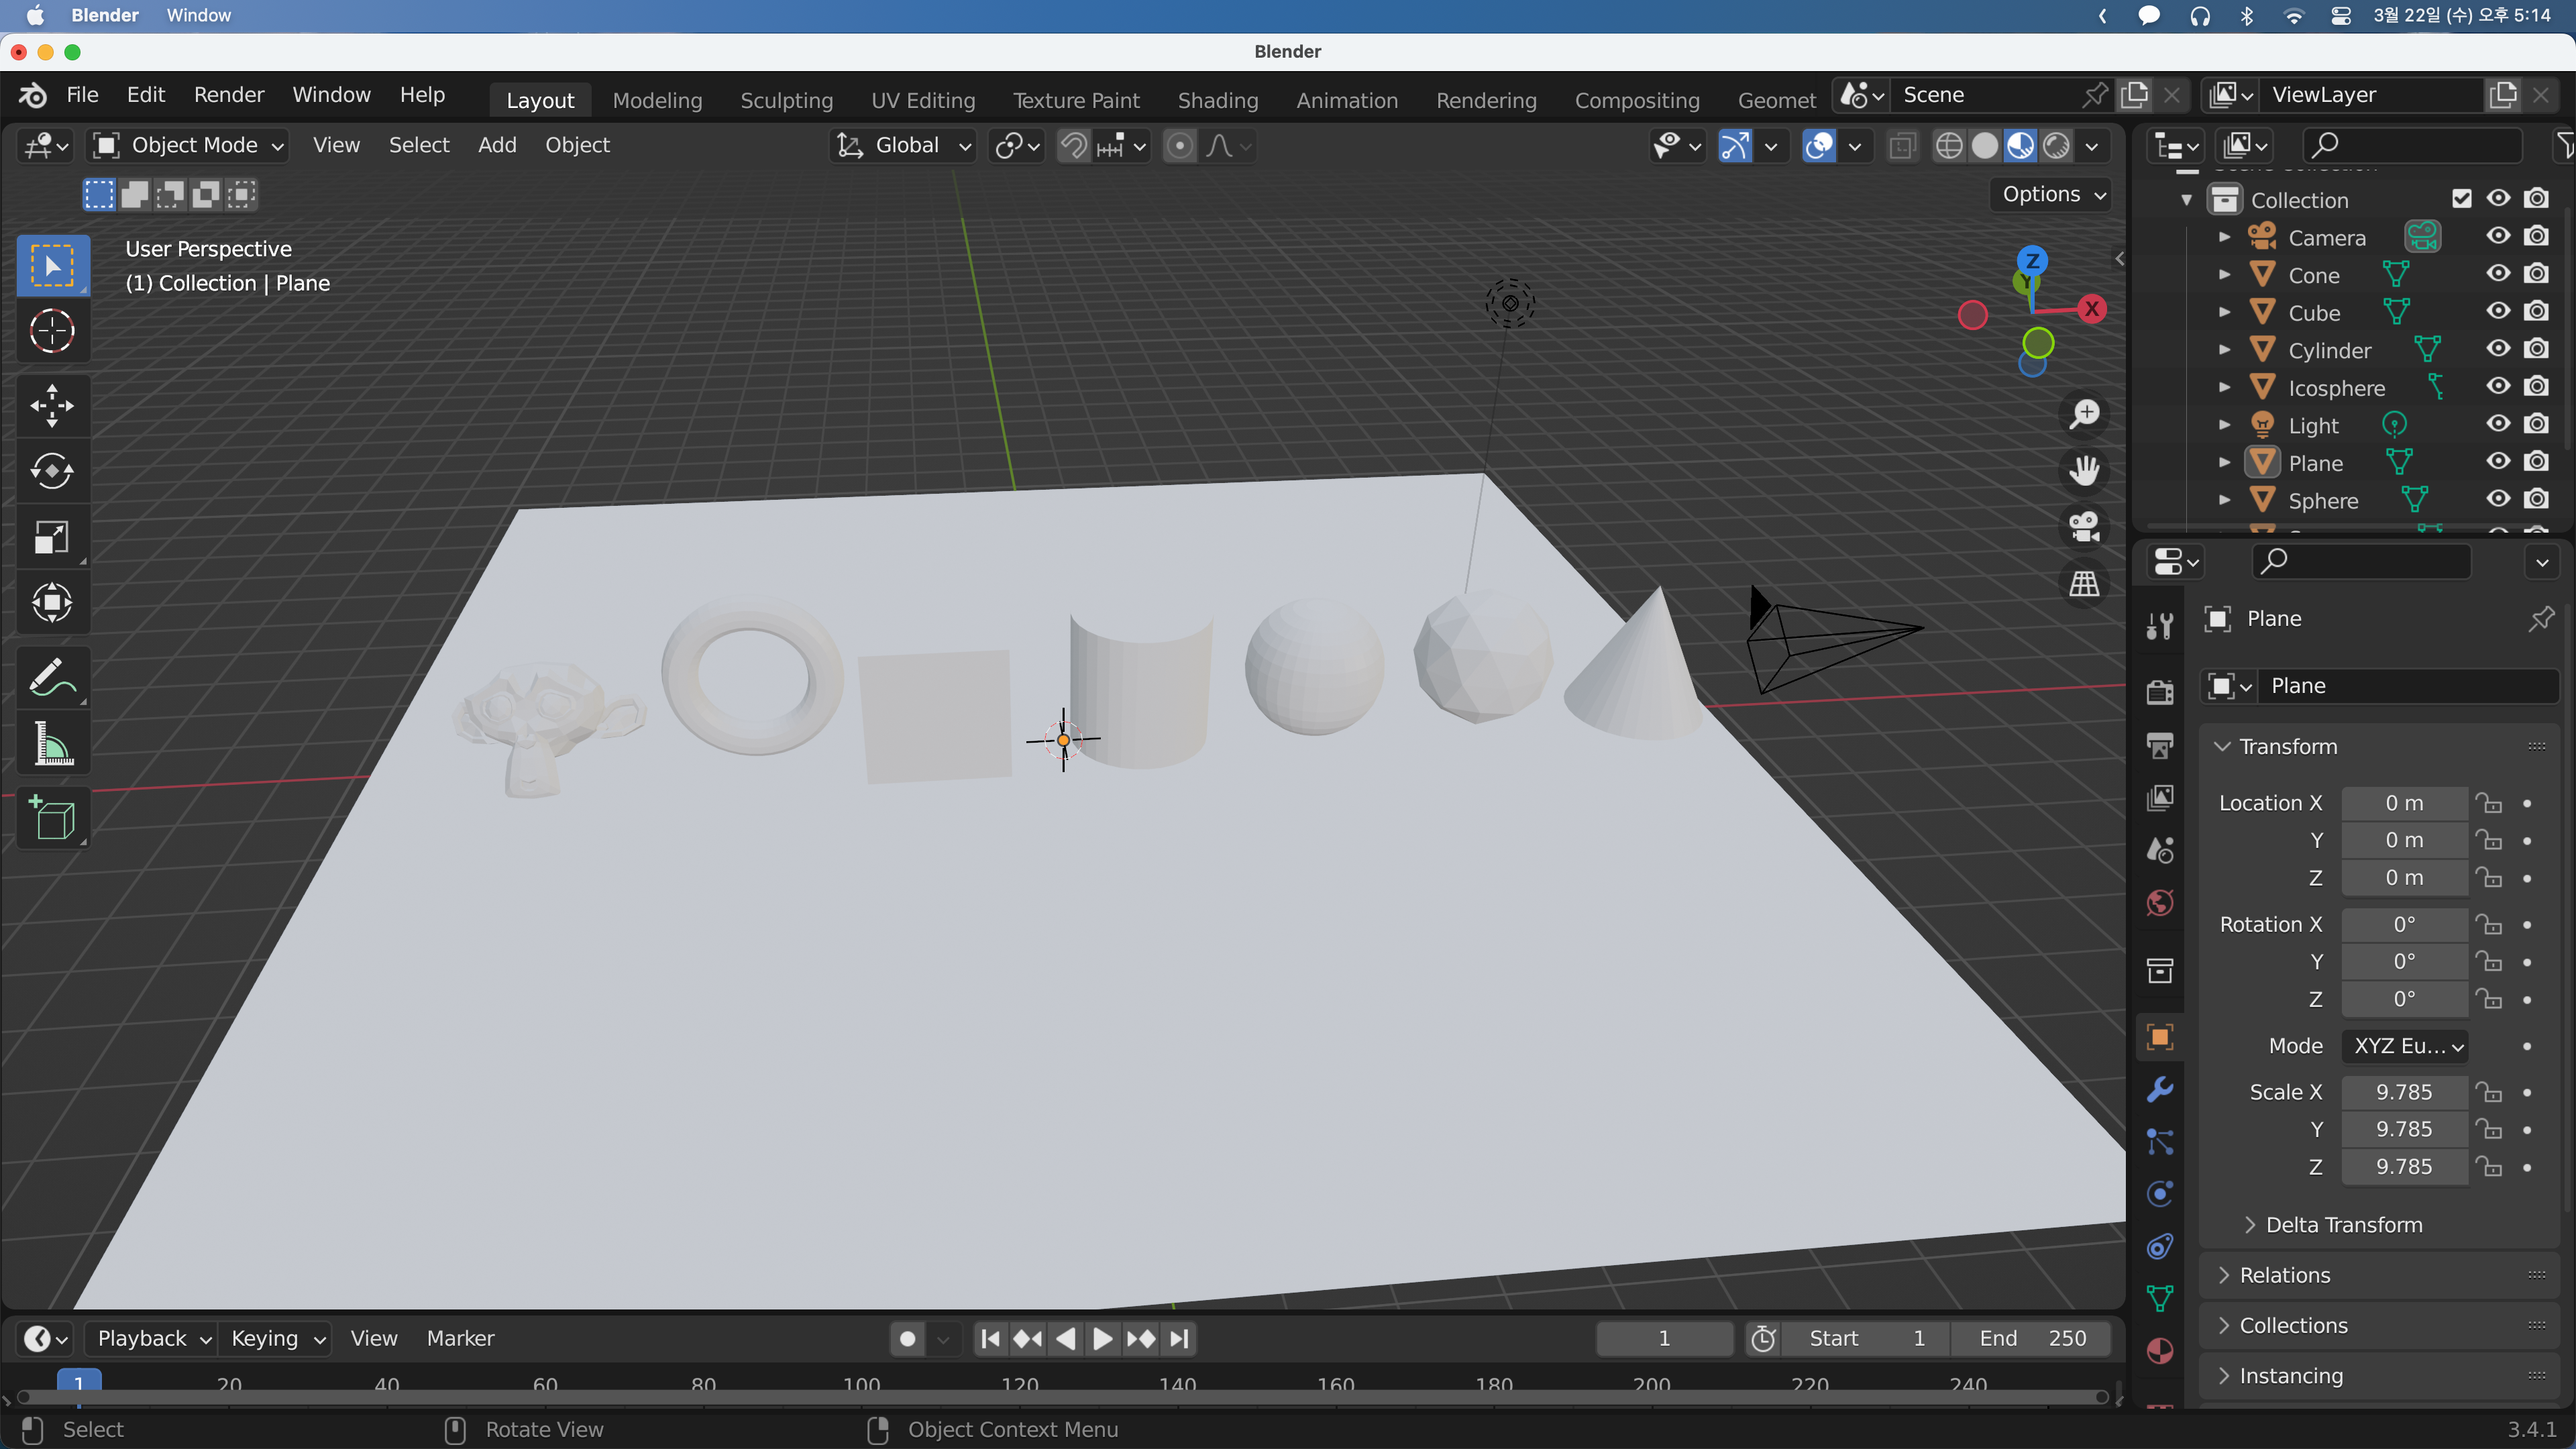Open the View Layer properties tab
Screen dimensions: 2576x1449
click(2160, 798)
